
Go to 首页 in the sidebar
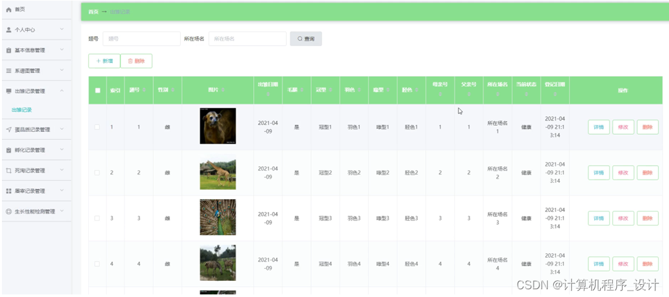pyautogui.click(x=19, y=10)
